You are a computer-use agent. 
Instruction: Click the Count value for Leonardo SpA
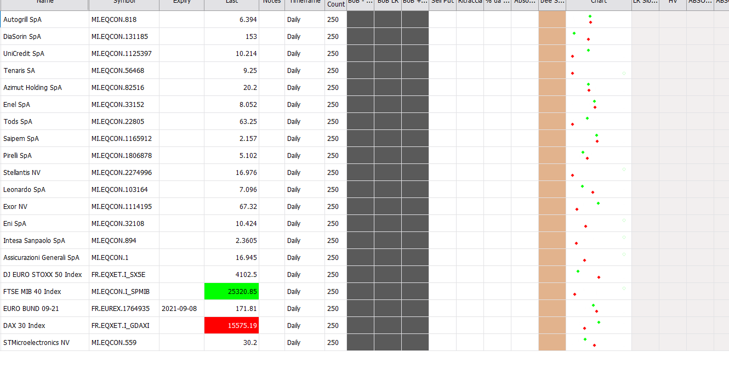click(333, 190)
